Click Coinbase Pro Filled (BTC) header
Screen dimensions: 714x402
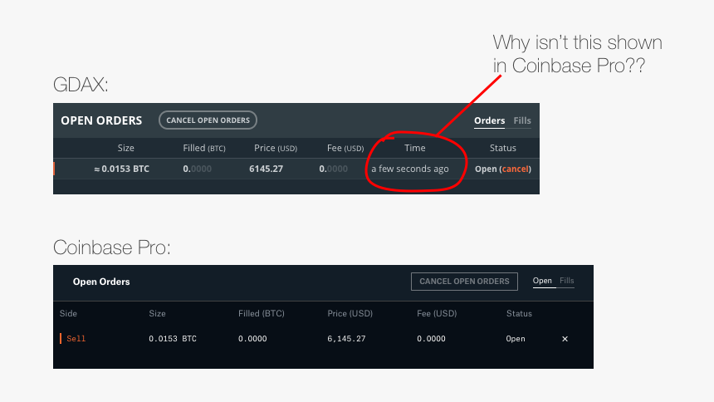[262, 314]
